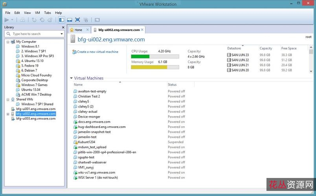
Task: Select Windows 7 SP1 Shared VM
Action: pyautogui.click(x=37, y=104)
